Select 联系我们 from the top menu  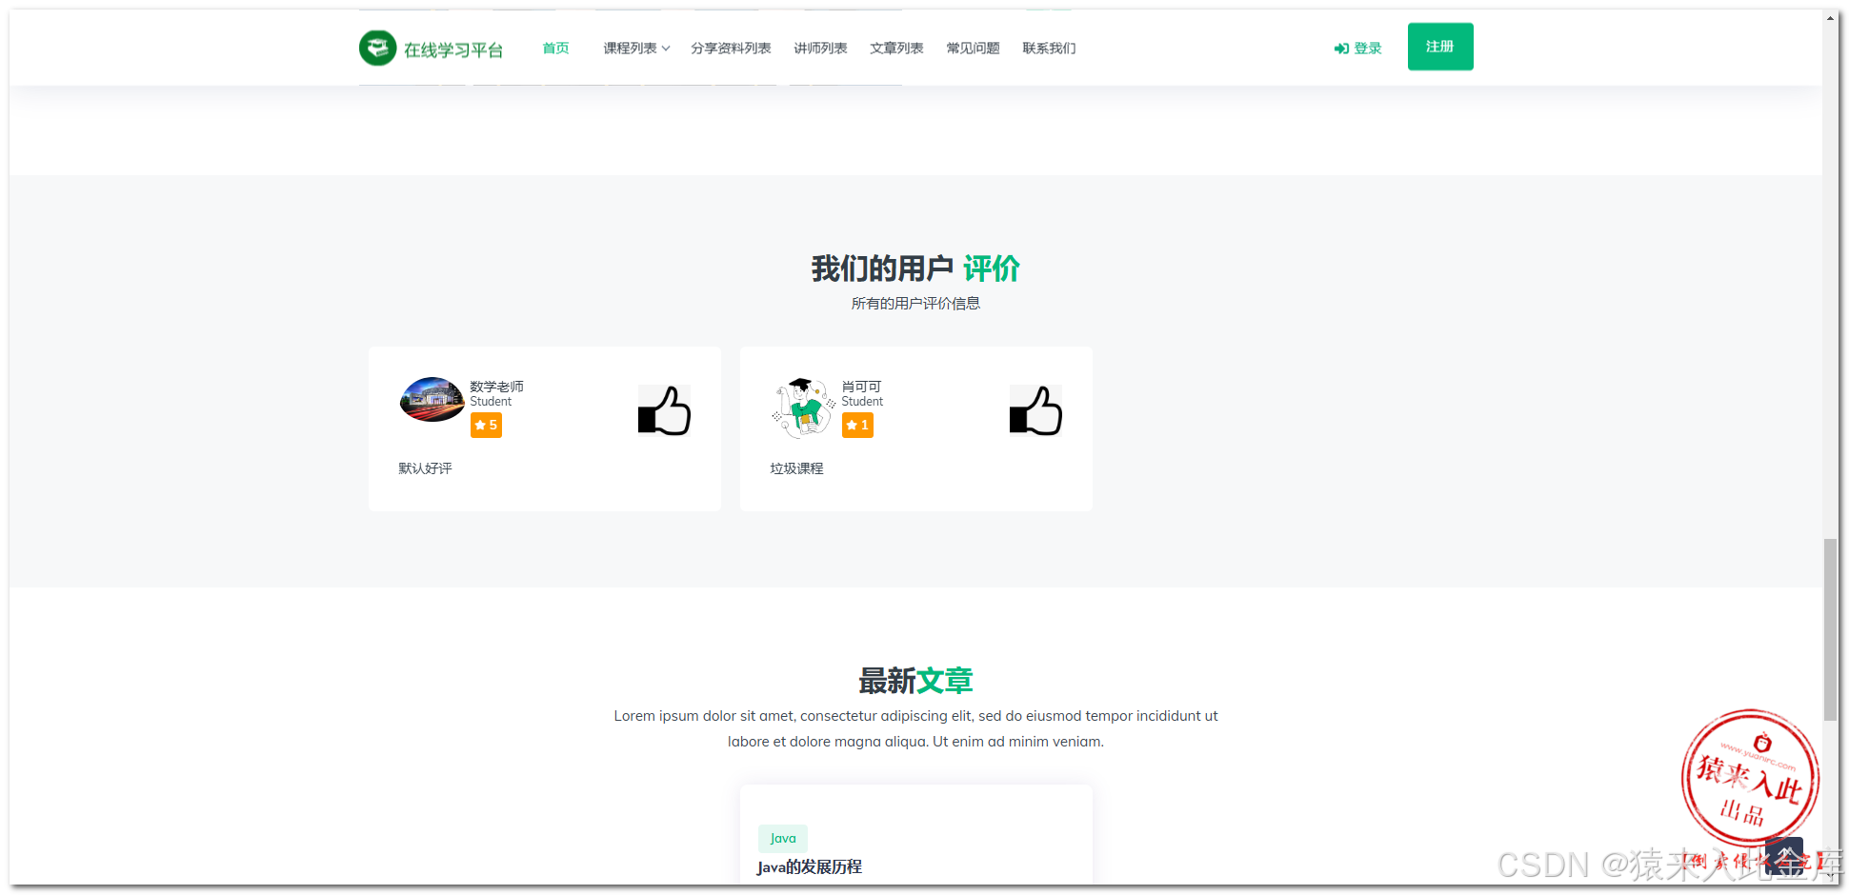[x=1049, y=48]
